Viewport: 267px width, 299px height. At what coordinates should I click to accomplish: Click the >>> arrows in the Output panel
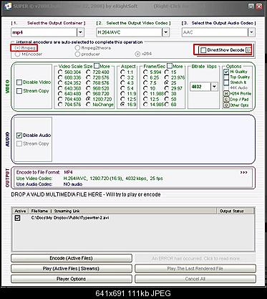click(x=243, y=172)
